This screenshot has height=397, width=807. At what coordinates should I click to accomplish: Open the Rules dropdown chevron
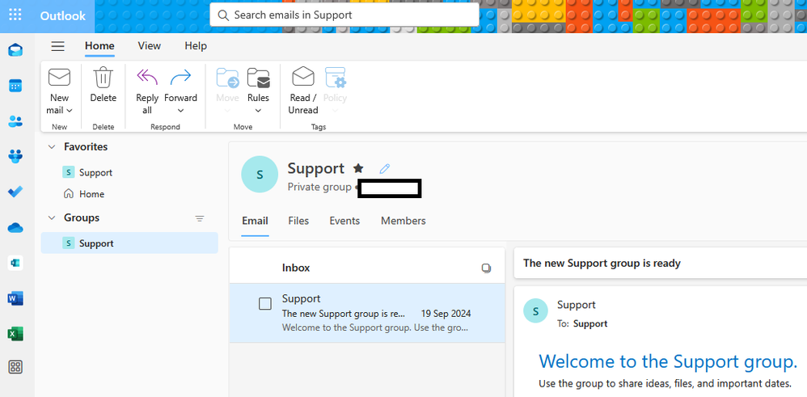point(259,110)
